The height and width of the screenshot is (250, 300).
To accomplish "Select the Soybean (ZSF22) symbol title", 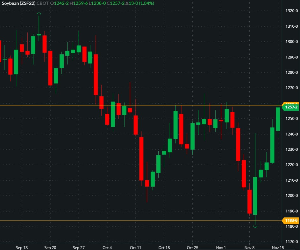I will (18, 3).
